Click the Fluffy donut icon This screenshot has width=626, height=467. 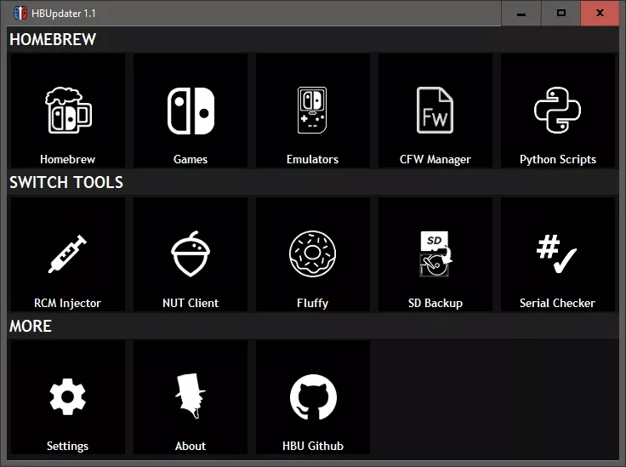[312, 254]
